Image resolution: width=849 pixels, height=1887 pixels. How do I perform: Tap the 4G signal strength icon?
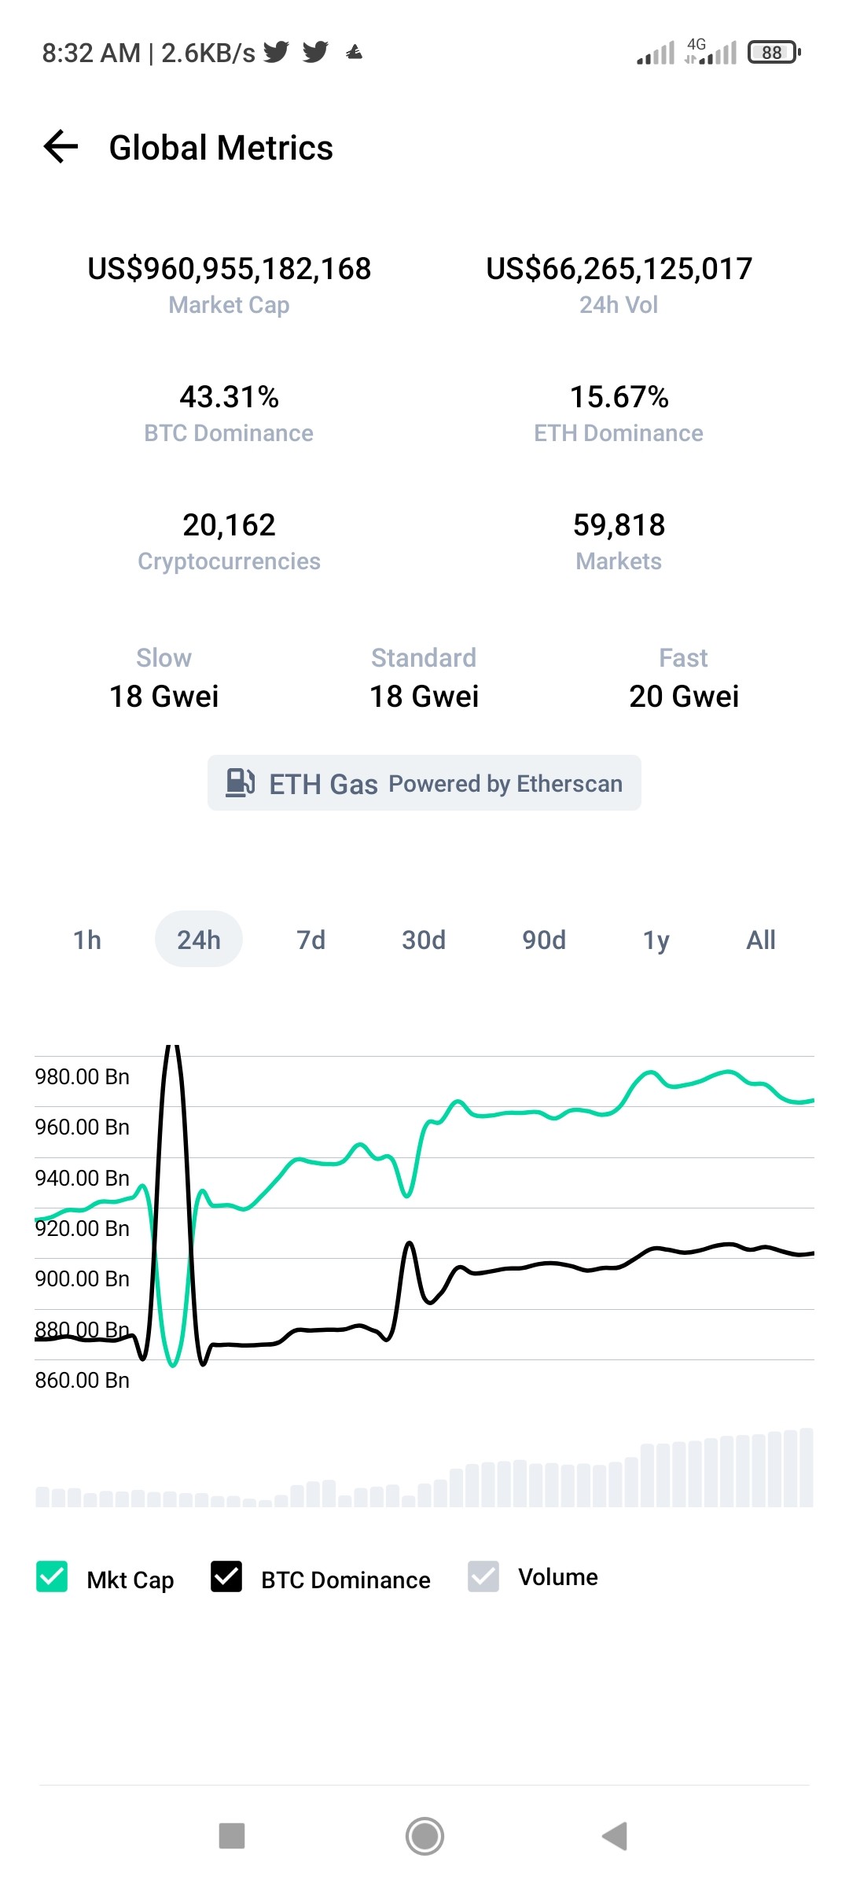pyautogui.click(x=711, y=52)
